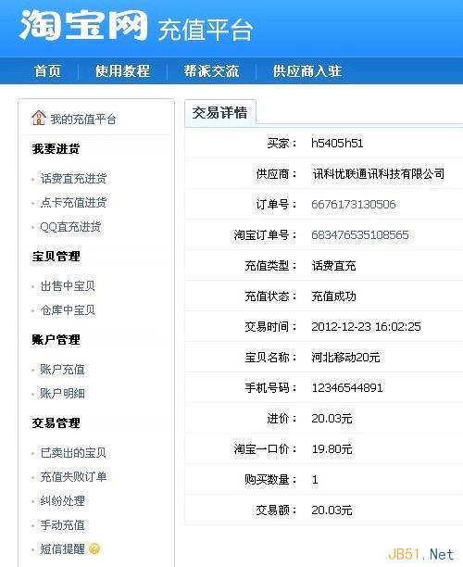This screenshot has height=567, width=463.
Task: Click the 交易额 value 20.03元
Action: click(x=332, y=510)
